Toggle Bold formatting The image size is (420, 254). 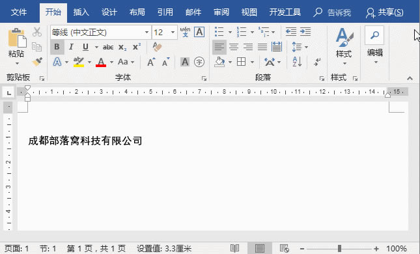pyautogui.click(x=57, y=47)
